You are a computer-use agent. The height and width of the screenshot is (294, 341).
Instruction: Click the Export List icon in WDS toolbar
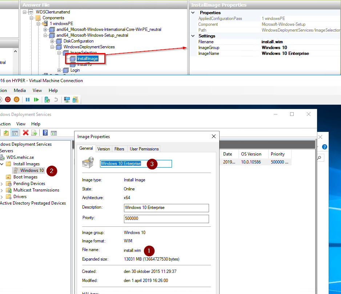(34, 133)
